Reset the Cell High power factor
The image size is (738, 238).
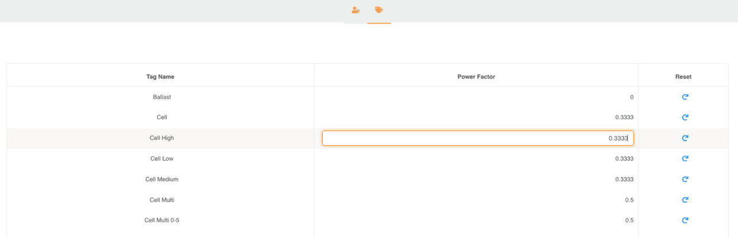[x=685, y=138]
